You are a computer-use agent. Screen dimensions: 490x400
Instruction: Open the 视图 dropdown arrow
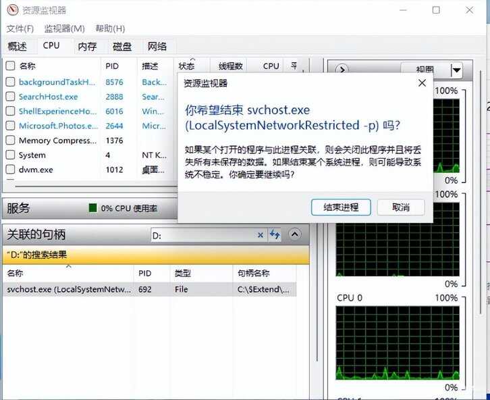pyautogui.click(x=456, y=70)
